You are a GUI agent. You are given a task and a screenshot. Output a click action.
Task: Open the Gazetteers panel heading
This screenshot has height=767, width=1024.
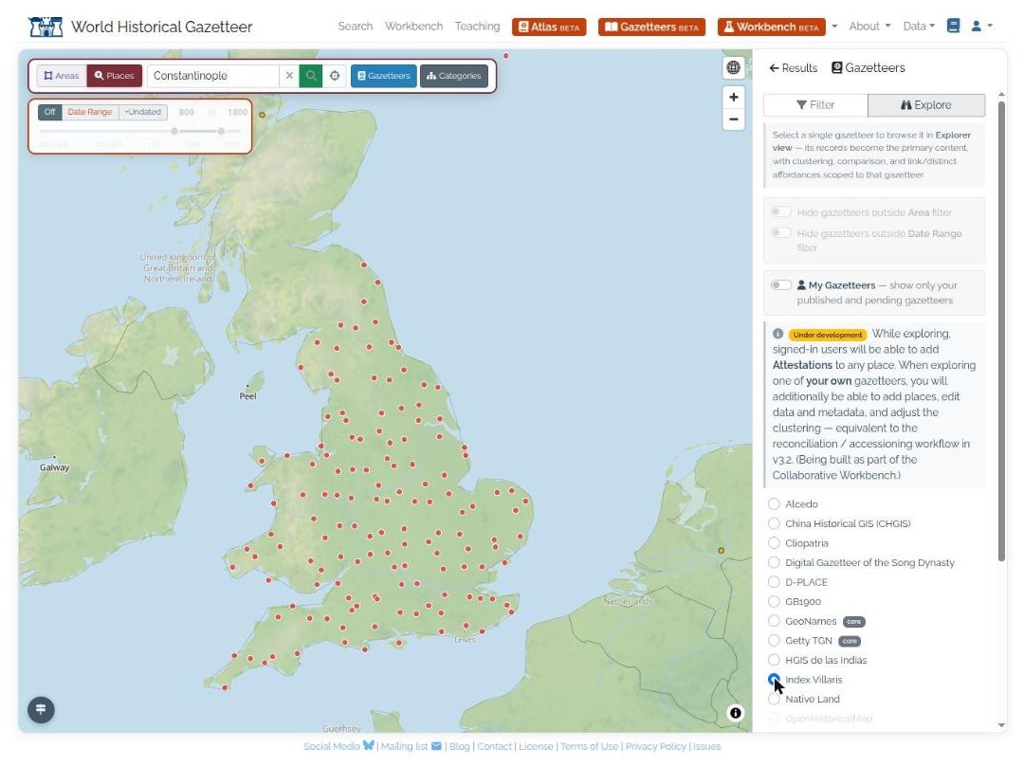[x=868, y=68]
